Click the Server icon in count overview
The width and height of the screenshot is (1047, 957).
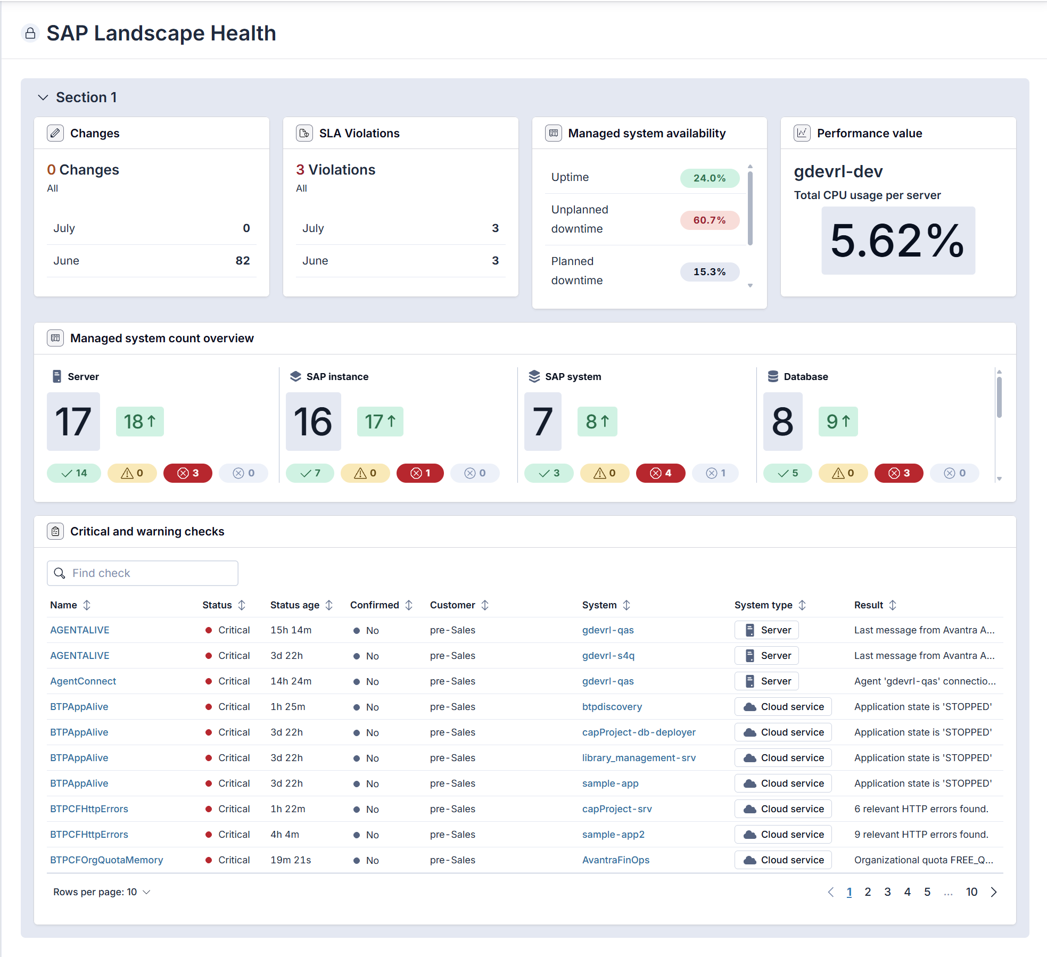[57, 376]
